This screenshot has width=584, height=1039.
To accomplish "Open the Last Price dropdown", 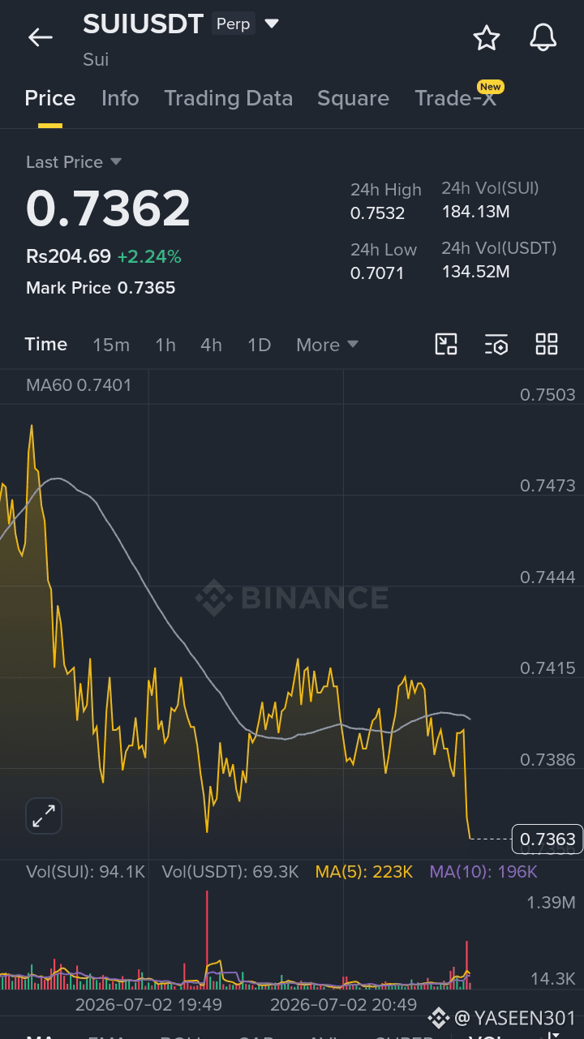I will (74, 162).
